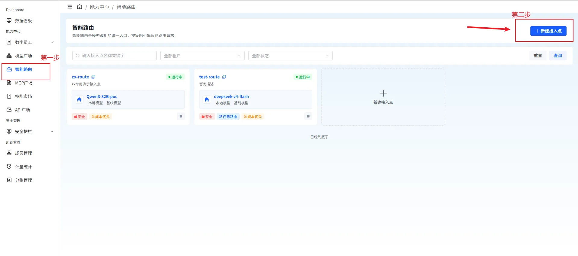Click the 能力中心 breadcrumb

pos(99,7)
